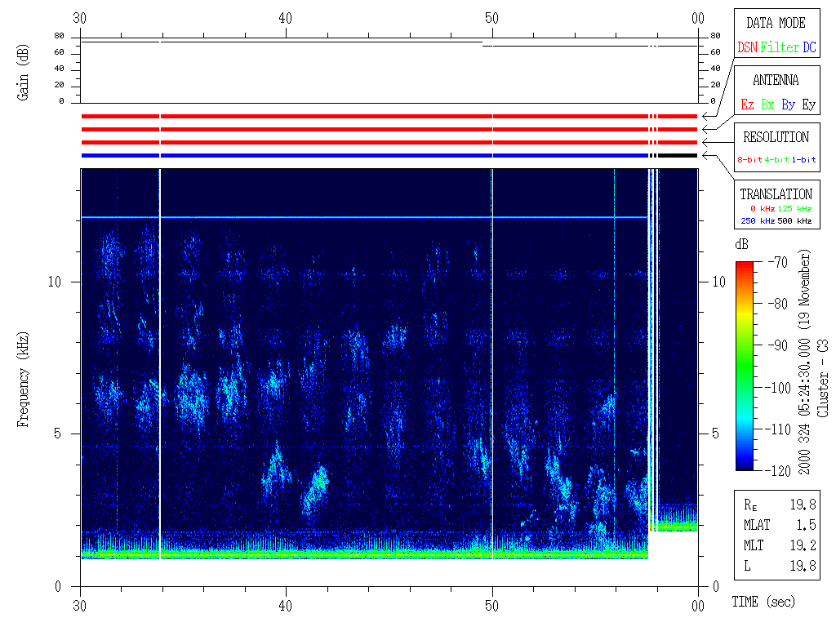Click the blue translation status bar

click(x=365, y=156)
